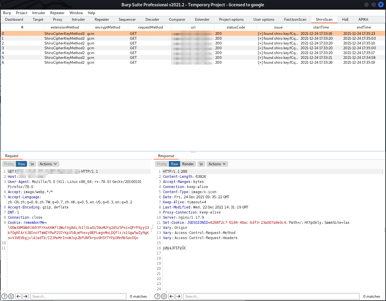This screenshot has width=386, height=301.
Task: Go to next match in Response panel
Action: (178, 296)
